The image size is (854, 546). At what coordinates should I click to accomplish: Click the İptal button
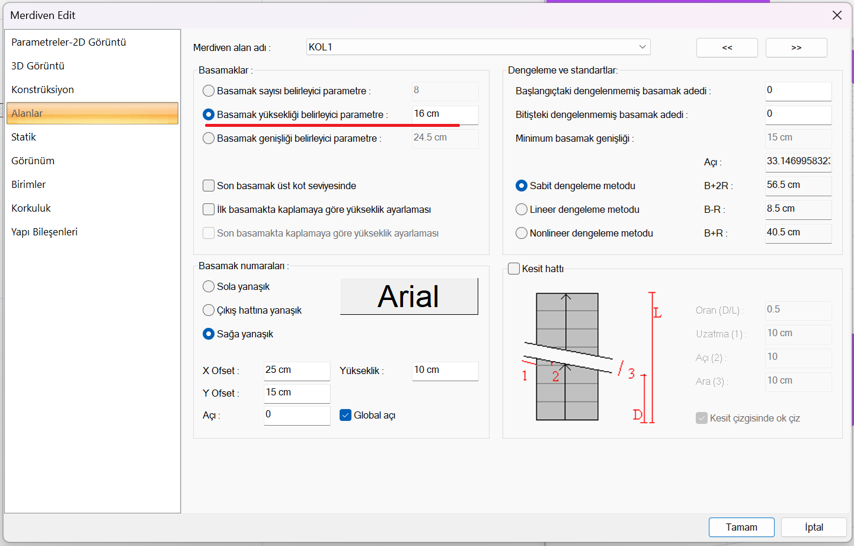click(813, 527)
